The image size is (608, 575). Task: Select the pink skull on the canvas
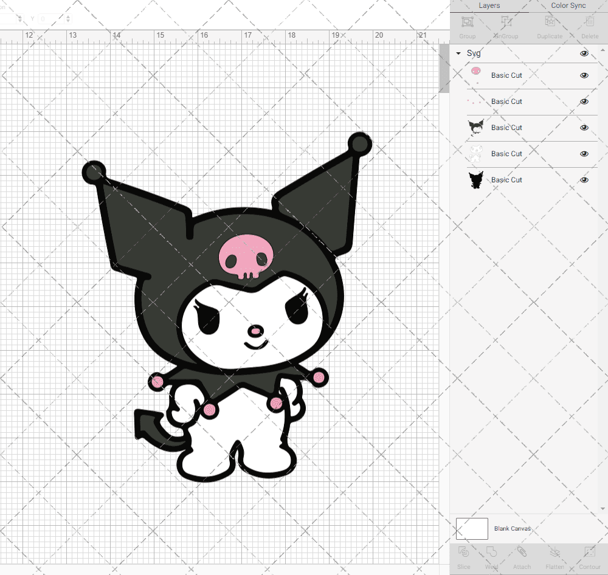246,257
